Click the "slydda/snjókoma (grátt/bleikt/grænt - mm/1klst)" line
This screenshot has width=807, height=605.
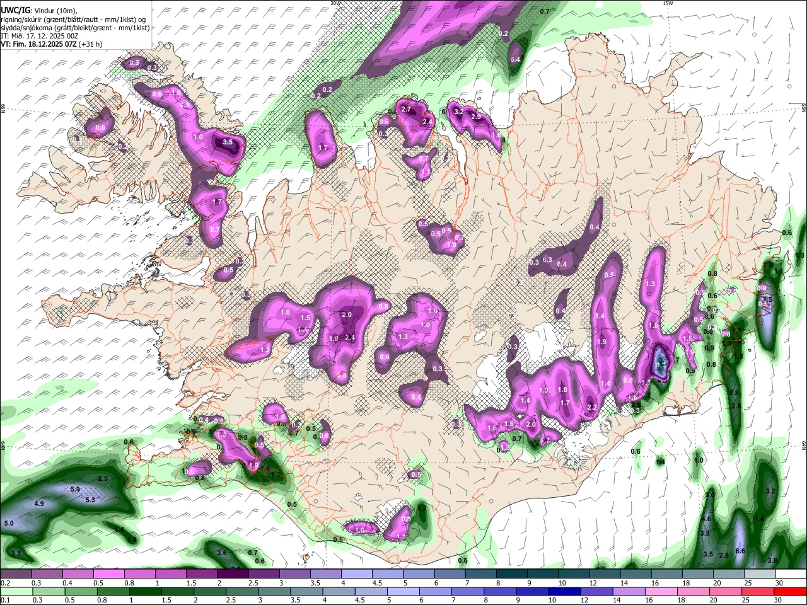click(x=75, y=28)
